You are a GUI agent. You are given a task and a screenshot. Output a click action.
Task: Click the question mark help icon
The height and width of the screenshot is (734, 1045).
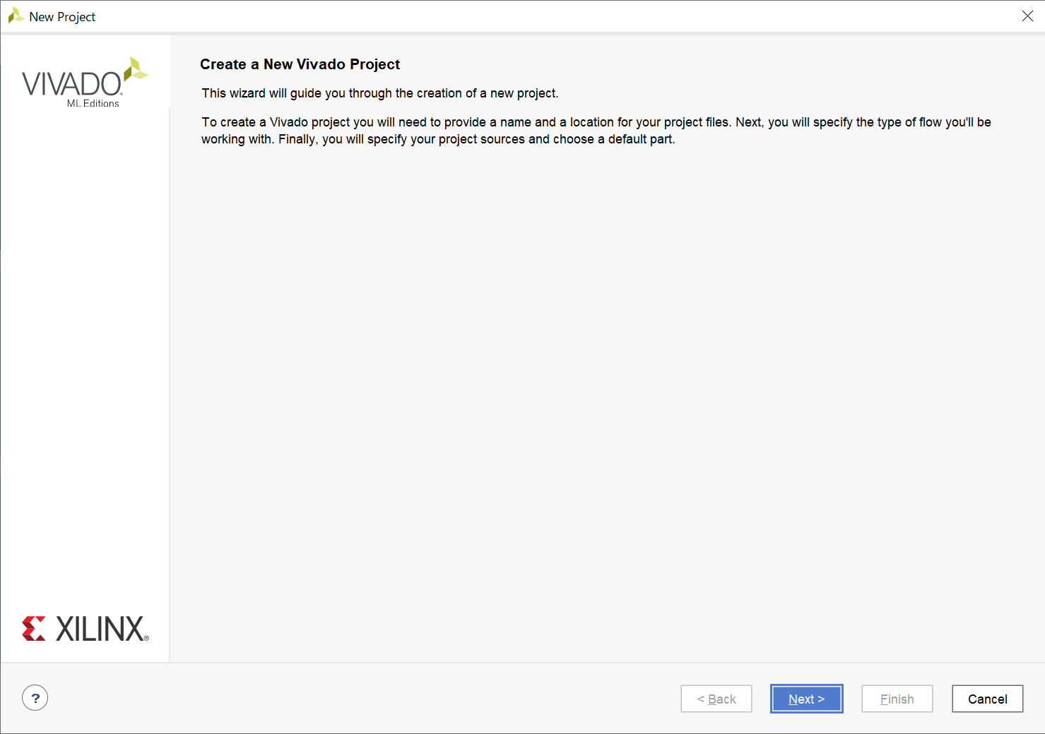pyautogui.click(x=35, y=698)
